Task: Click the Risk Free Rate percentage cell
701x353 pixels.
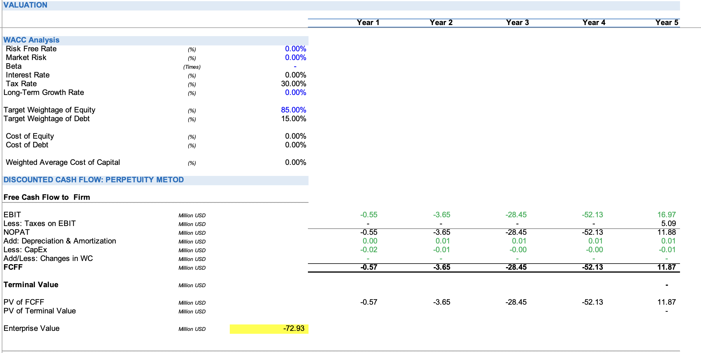Action: click(295, 49)
